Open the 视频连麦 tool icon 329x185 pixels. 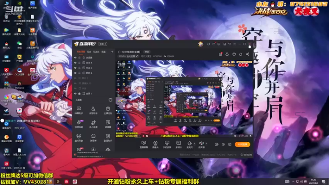pos(79,124)
